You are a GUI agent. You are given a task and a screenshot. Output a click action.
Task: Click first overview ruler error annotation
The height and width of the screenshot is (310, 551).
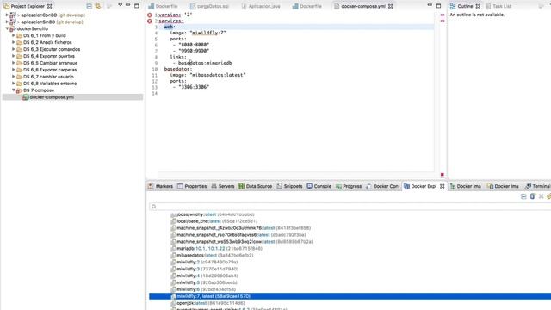(x=443, y=15)
